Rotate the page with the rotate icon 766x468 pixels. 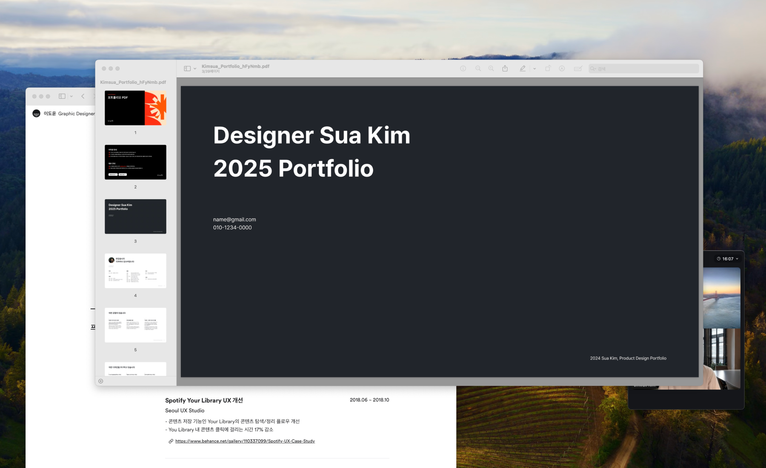pyautogui.click(x=548, y=68)
